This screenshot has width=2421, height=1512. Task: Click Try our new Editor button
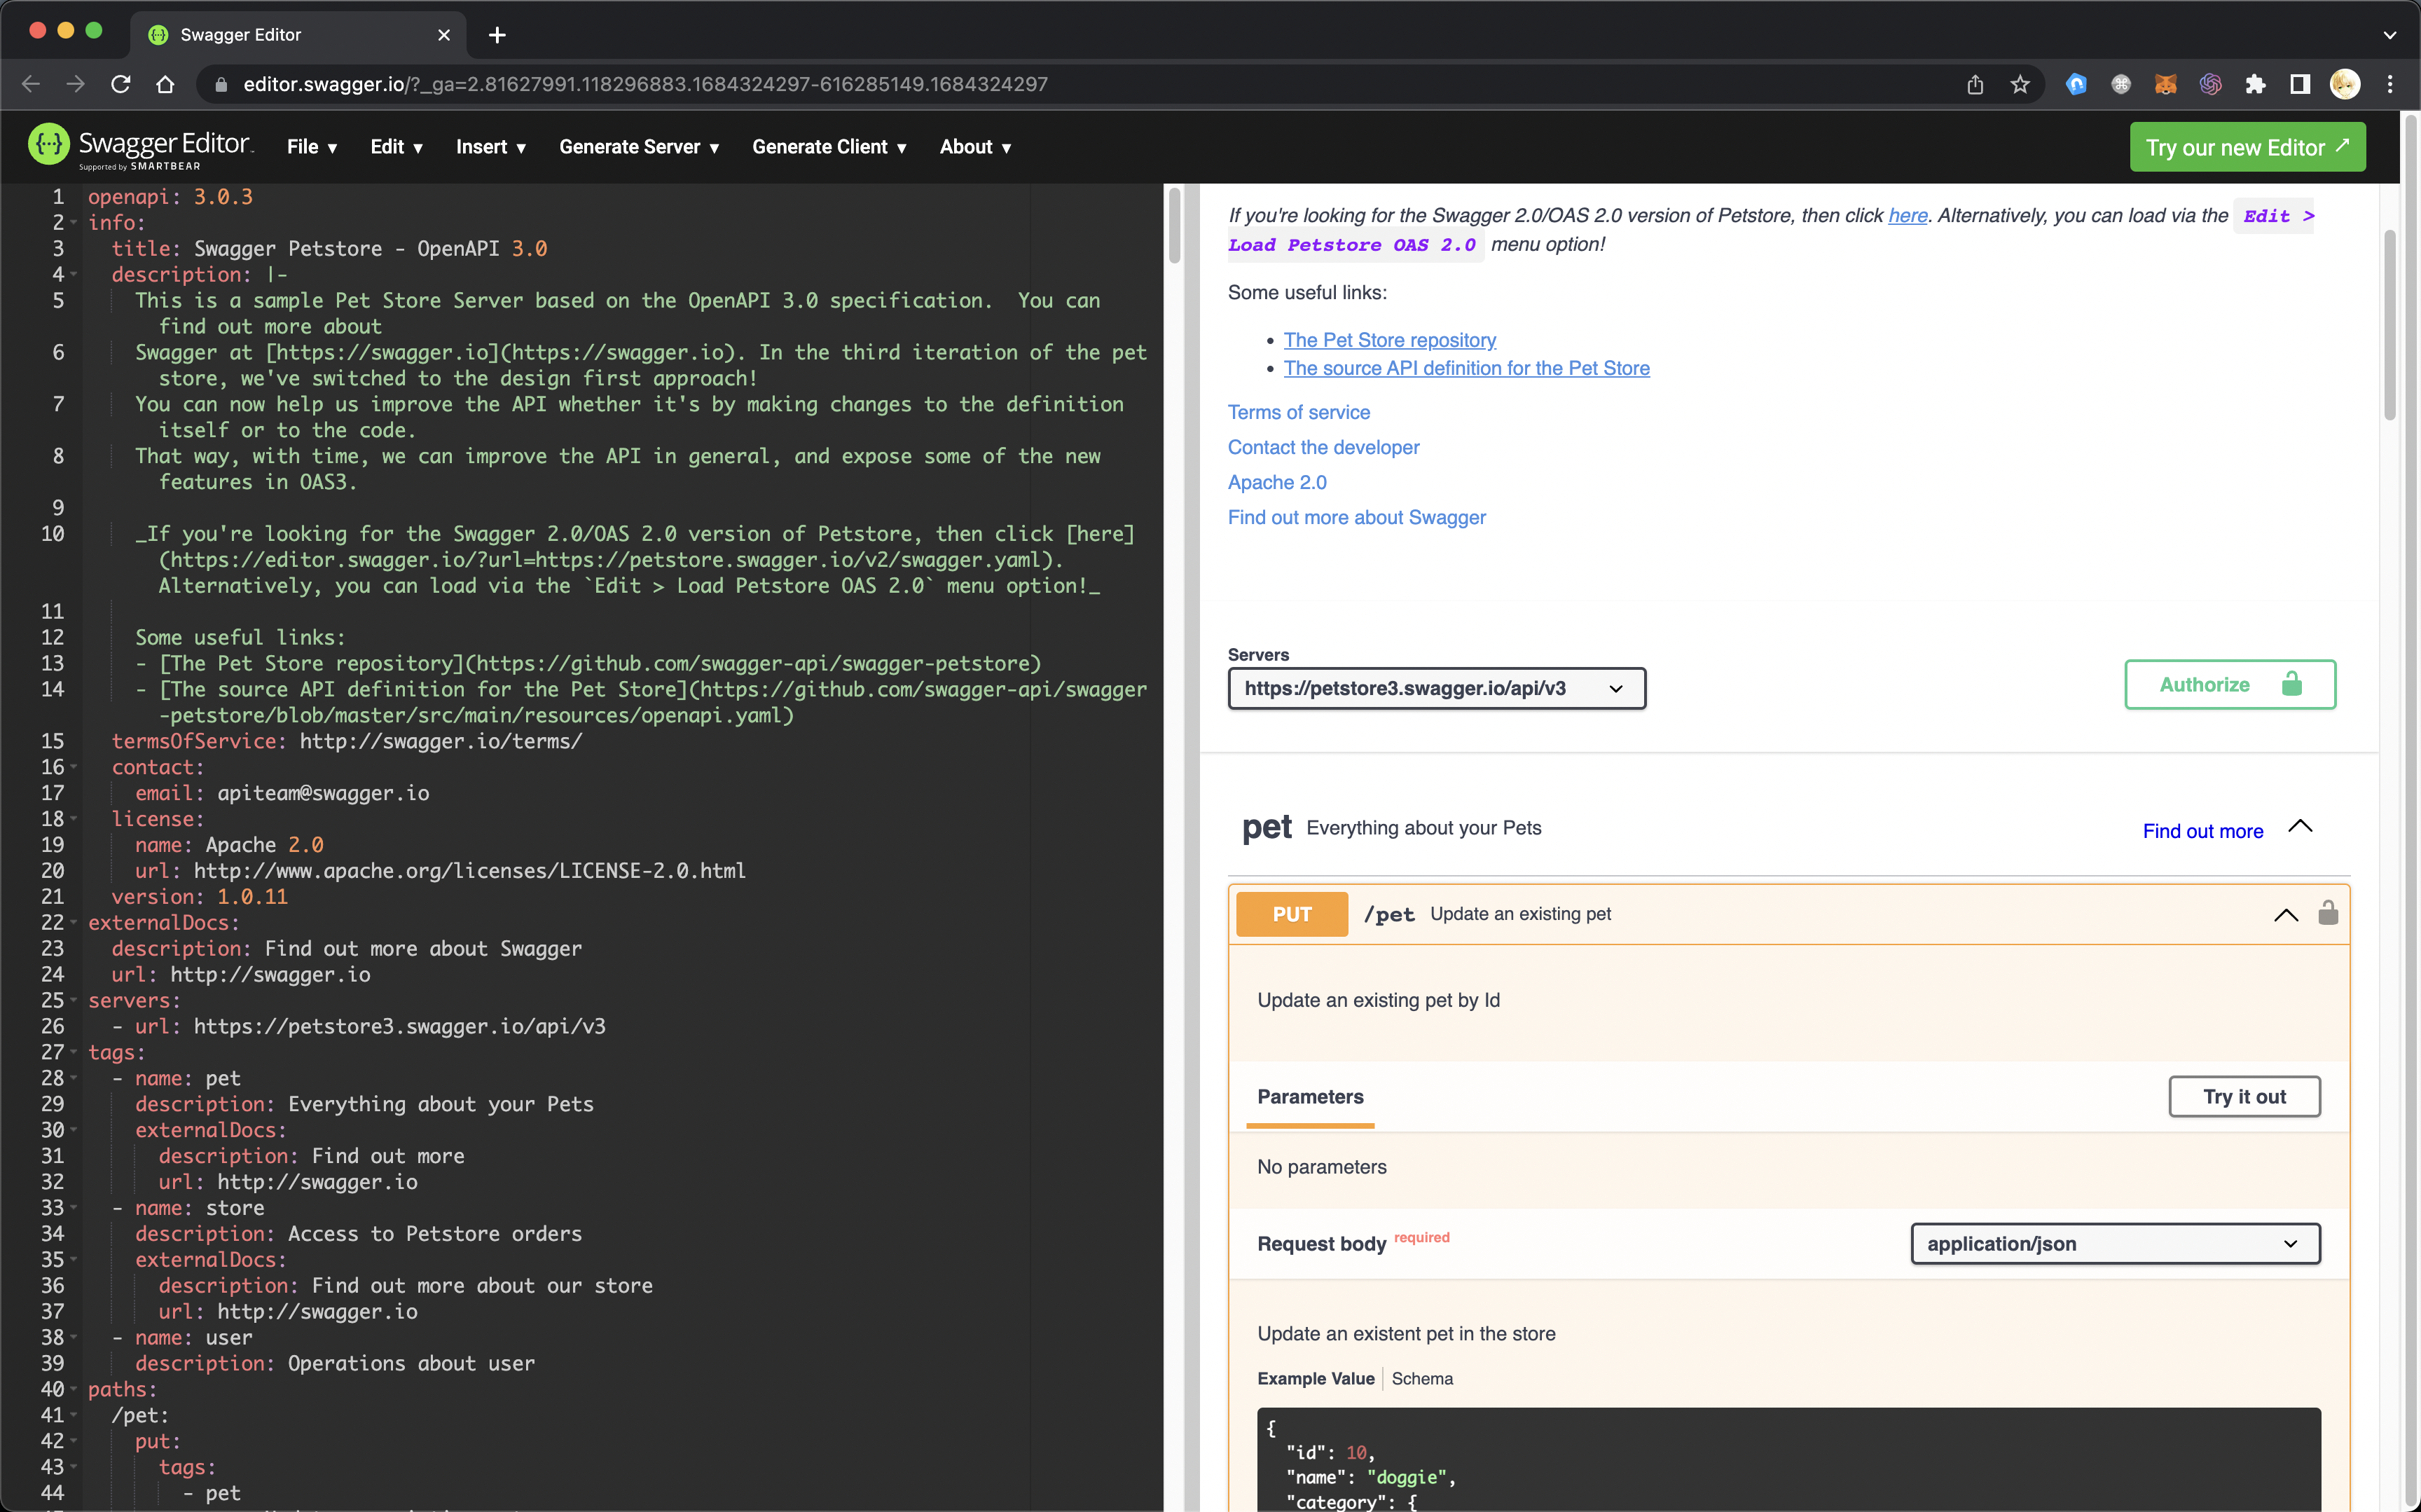(2247, 147)
